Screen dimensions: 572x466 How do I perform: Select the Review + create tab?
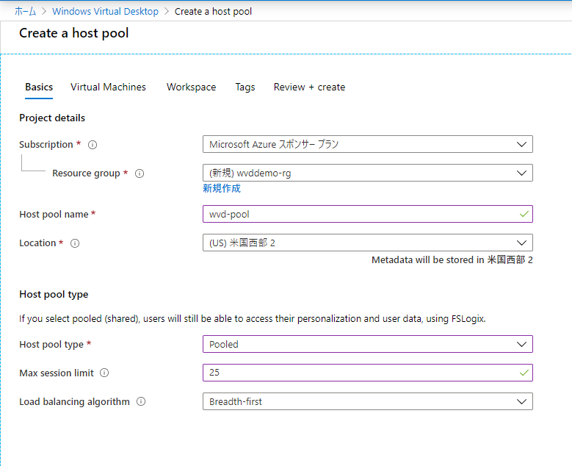(x=309, y=87)
